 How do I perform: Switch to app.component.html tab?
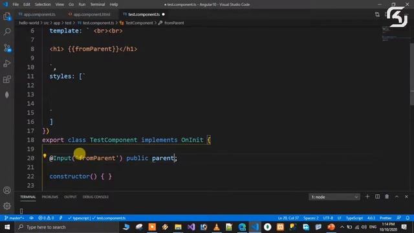click(x=89, y=14)
